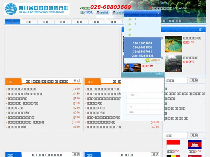Open the colorful pools tour thumbnail
Viewport: 210px width, 157px height.
click(173, 44)
